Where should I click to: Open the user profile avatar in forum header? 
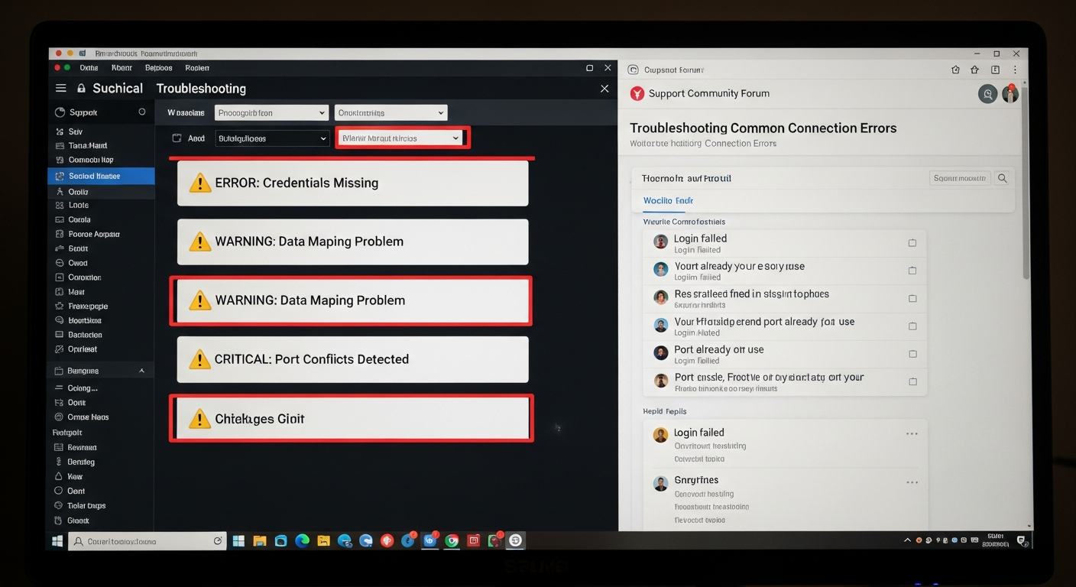[x=1010, y=94]
